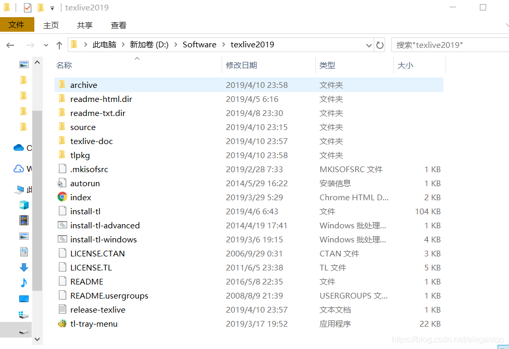Viewport: 509px width, 349px height.
Task: Go back with the back arrow
Action: pyautogui.click(x=10, y=45)
